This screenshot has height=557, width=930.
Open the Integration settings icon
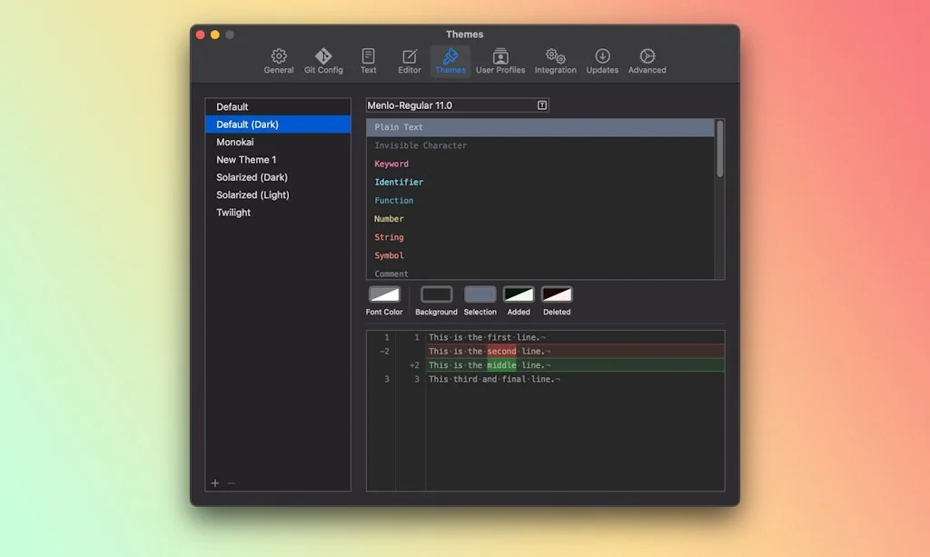[556, 59]
